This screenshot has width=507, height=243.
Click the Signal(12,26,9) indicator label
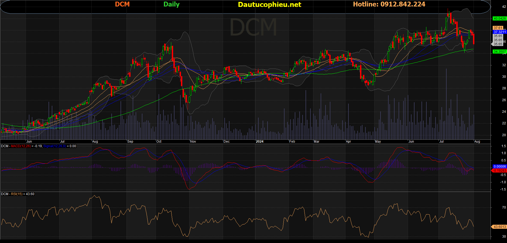(x=54, y=146)
